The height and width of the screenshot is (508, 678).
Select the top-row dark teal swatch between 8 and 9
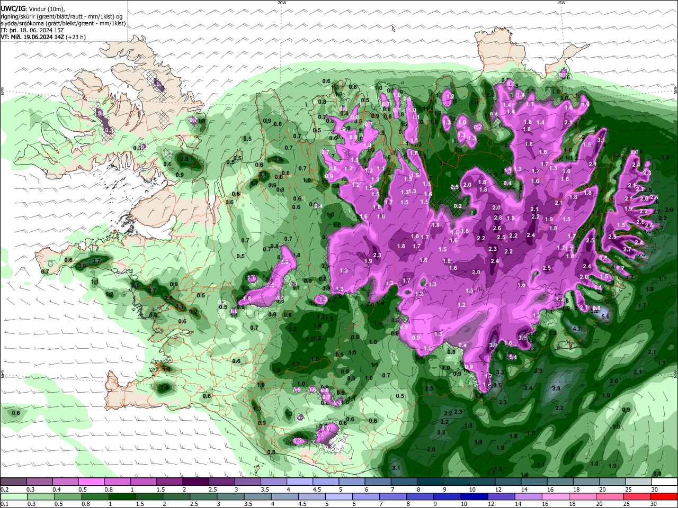coord(430,482)
